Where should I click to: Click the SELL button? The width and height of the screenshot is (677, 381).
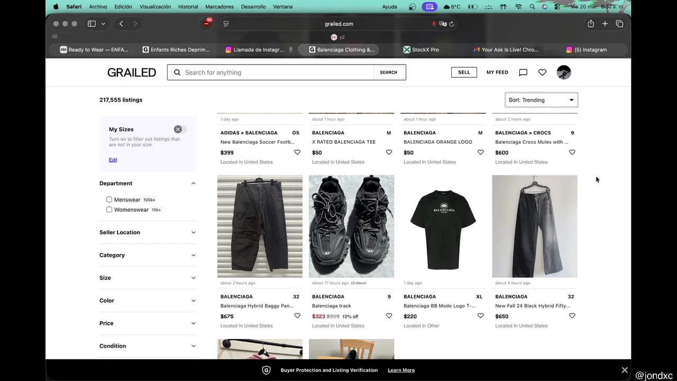coord(464,72)
